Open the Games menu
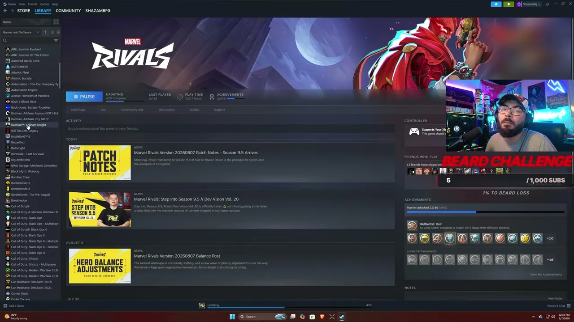Image resolution: width=574 pixels, height=322 pixels. (44, 4)
